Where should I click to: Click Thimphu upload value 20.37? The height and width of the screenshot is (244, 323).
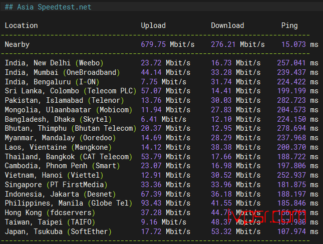[x=151, y=128]
